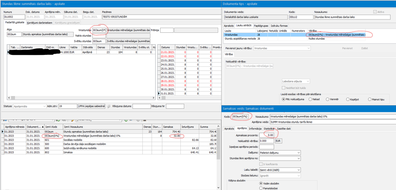
Task: Click the lightning icon beside LPPA Liepājas field
Action: pos(109,106)
